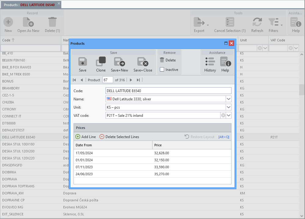Click the red Delete Selected Lines icon
The height and width of the screenshot is (219, 305).
point(102,137)
